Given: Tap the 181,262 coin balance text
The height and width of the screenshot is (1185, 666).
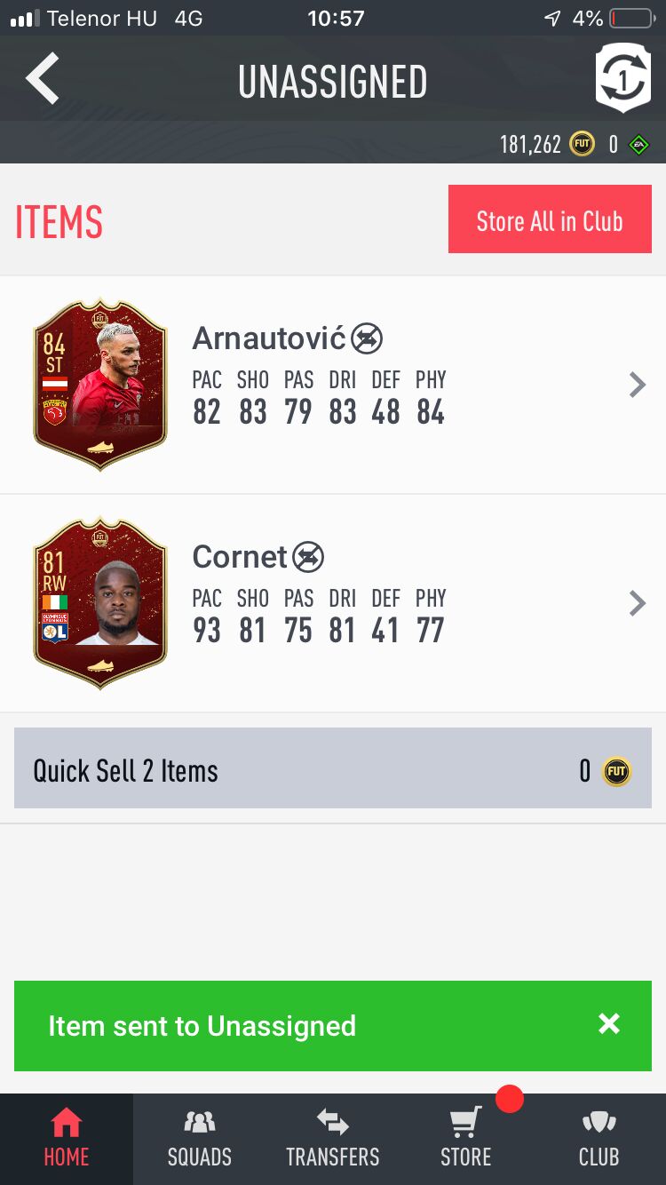Looking at the screenshot, I should (x=531, y=145).
